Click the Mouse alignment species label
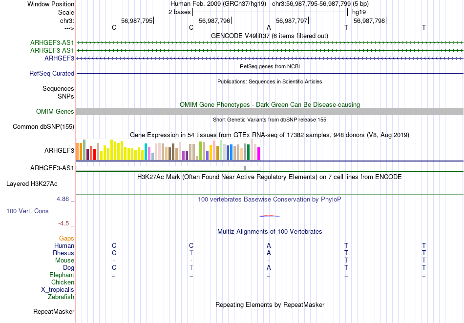This screenshot has height=323, width=464. tap(64, 261)
